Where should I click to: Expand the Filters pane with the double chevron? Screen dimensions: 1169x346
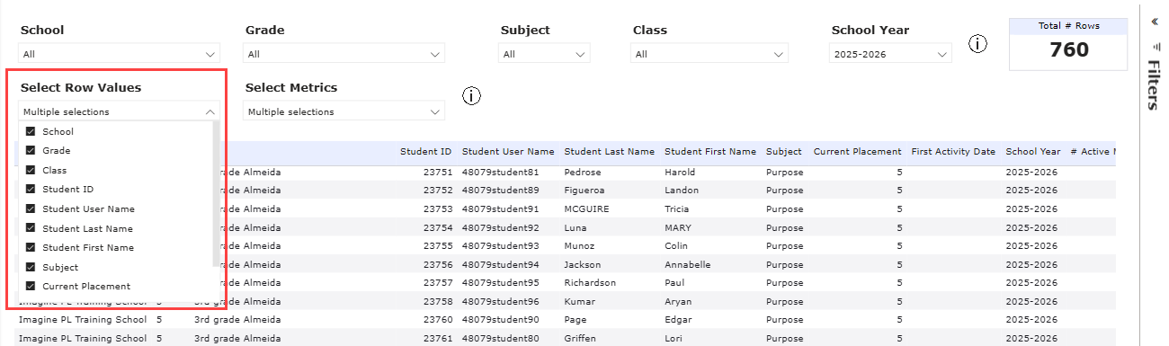pos(1155,22)
